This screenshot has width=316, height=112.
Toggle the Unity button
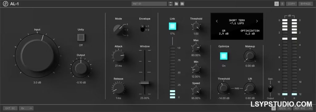tap(81, 37)
